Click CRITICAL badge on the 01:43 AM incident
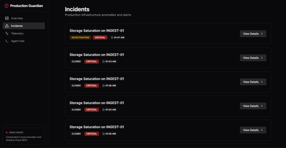286x148 pixels. 92,62
